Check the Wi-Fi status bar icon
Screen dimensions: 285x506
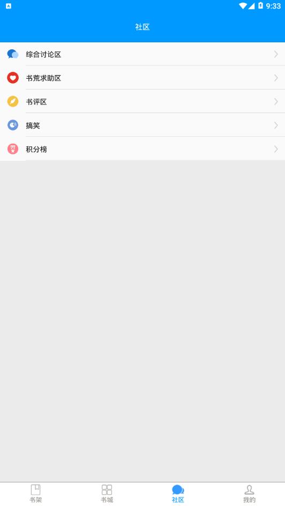(x=243, y=6)
